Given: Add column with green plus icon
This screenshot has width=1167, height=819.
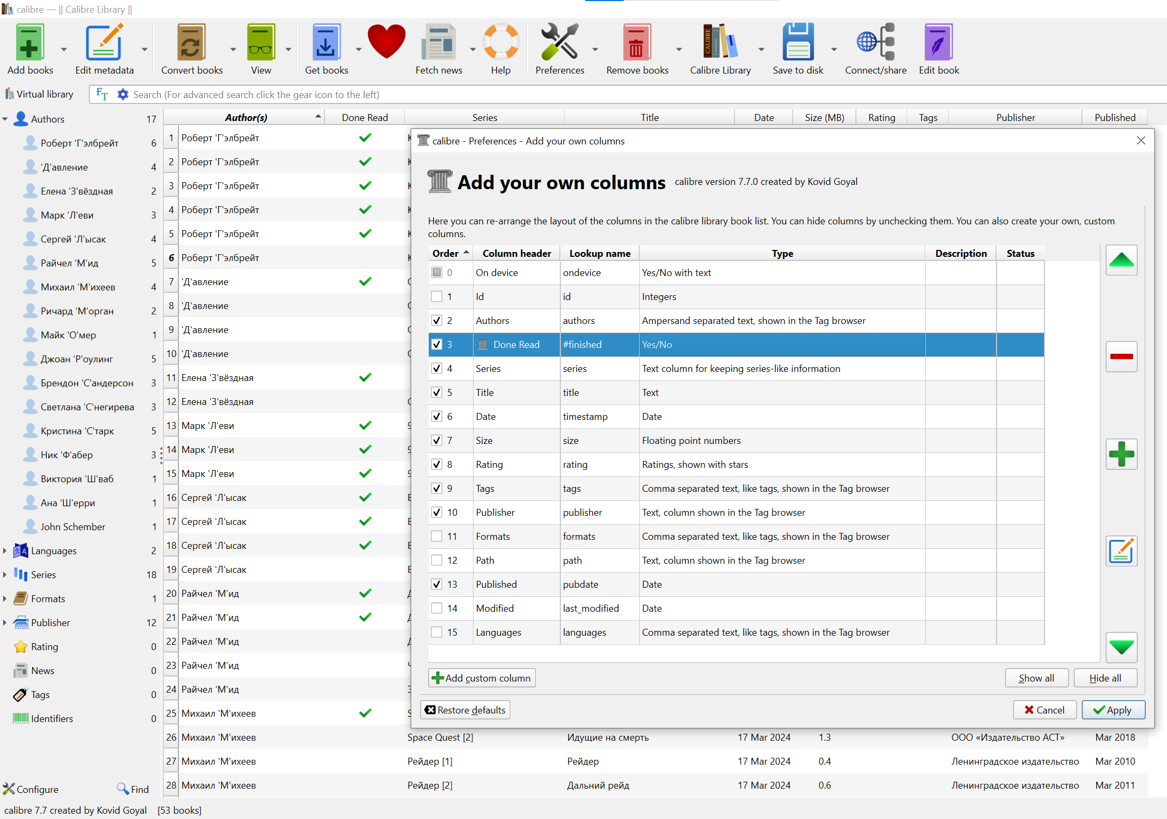Looking at the screenshot, I should (x=1121, y=454).
